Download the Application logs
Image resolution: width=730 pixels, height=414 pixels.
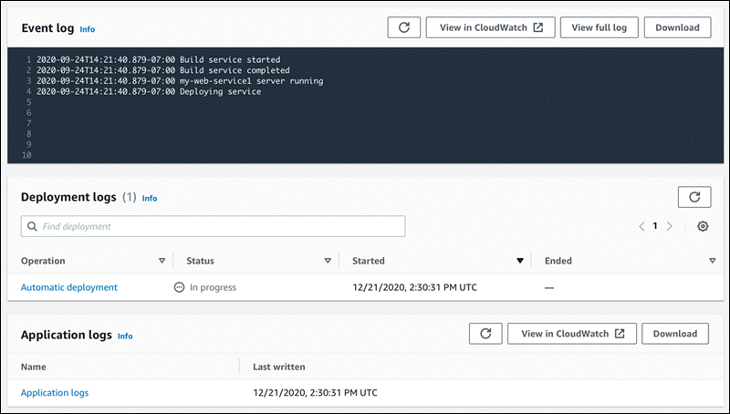tap(675, 334)
